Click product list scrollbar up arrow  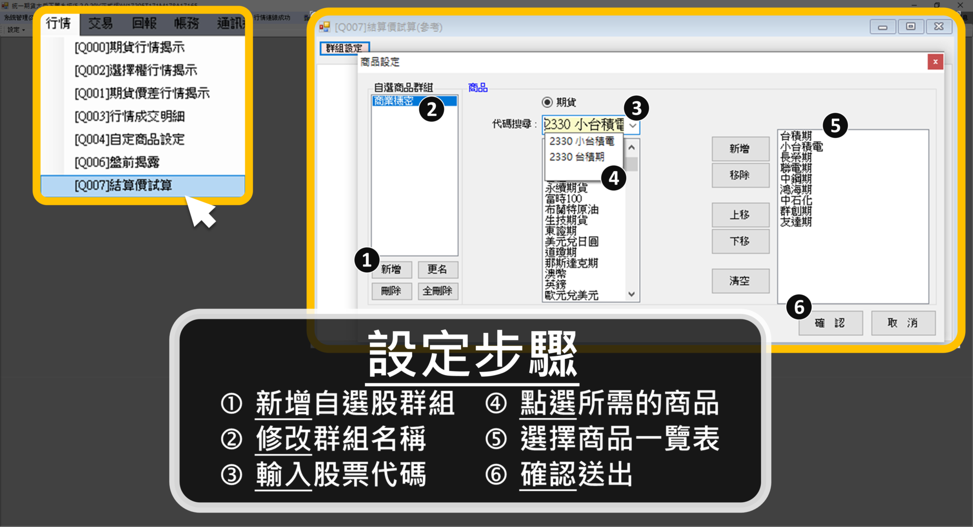(x=631, y=147)
